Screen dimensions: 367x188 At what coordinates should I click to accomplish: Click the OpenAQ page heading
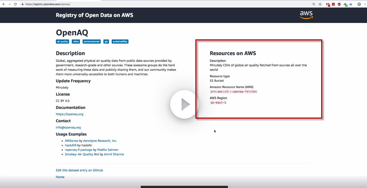pos(72,32)
